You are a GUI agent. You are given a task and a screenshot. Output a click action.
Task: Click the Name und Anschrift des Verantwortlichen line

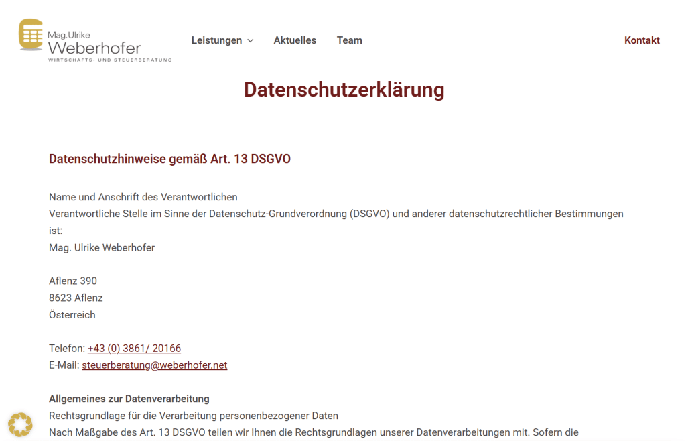click(143, 197)
